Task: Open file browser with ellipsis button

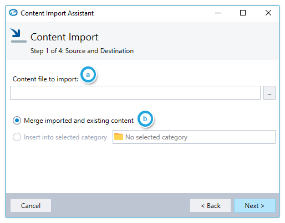Action: [269, 92]
